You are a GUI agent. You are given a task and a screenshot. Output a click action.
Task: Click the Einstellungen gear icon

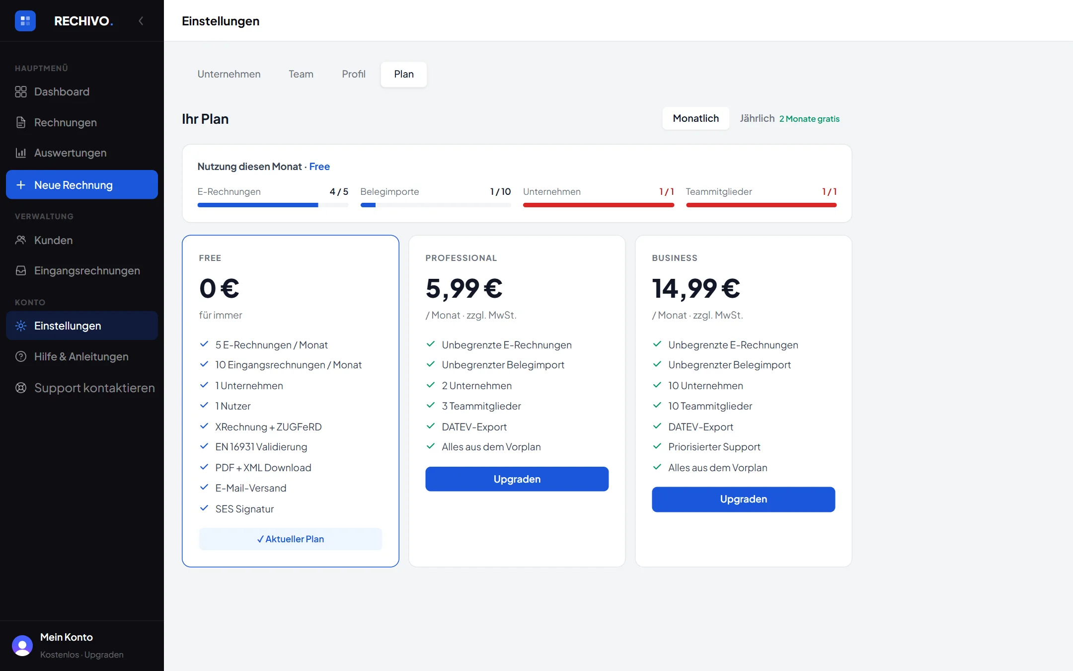pos(21,326)
